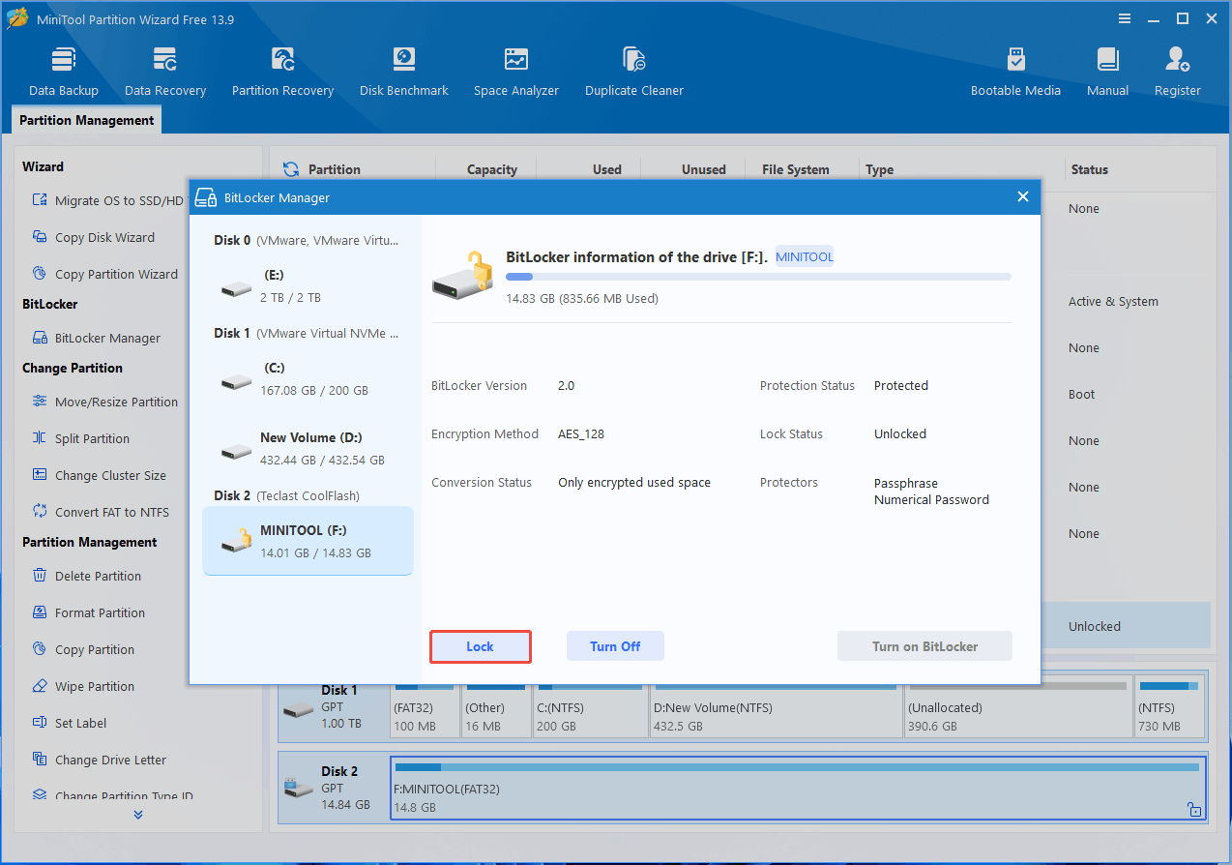1232x865 pixels.
Task: Open Copy Partition Wizard
Action: click(104, 274)
